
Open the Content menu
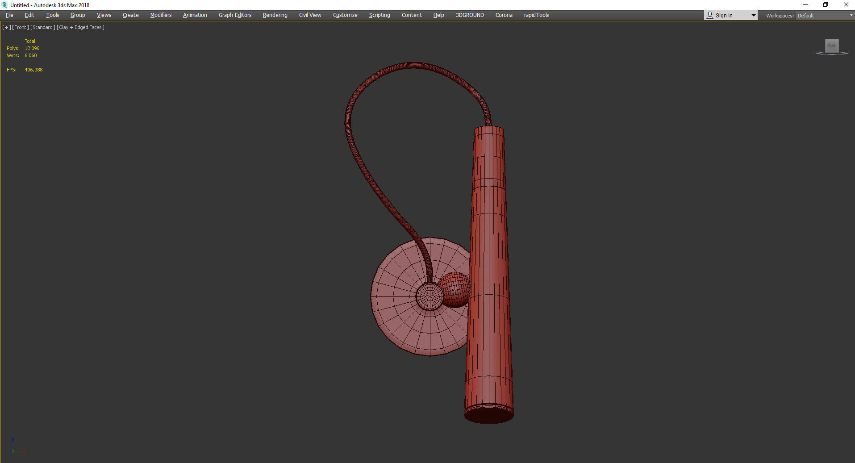click(x=412, y=15)
